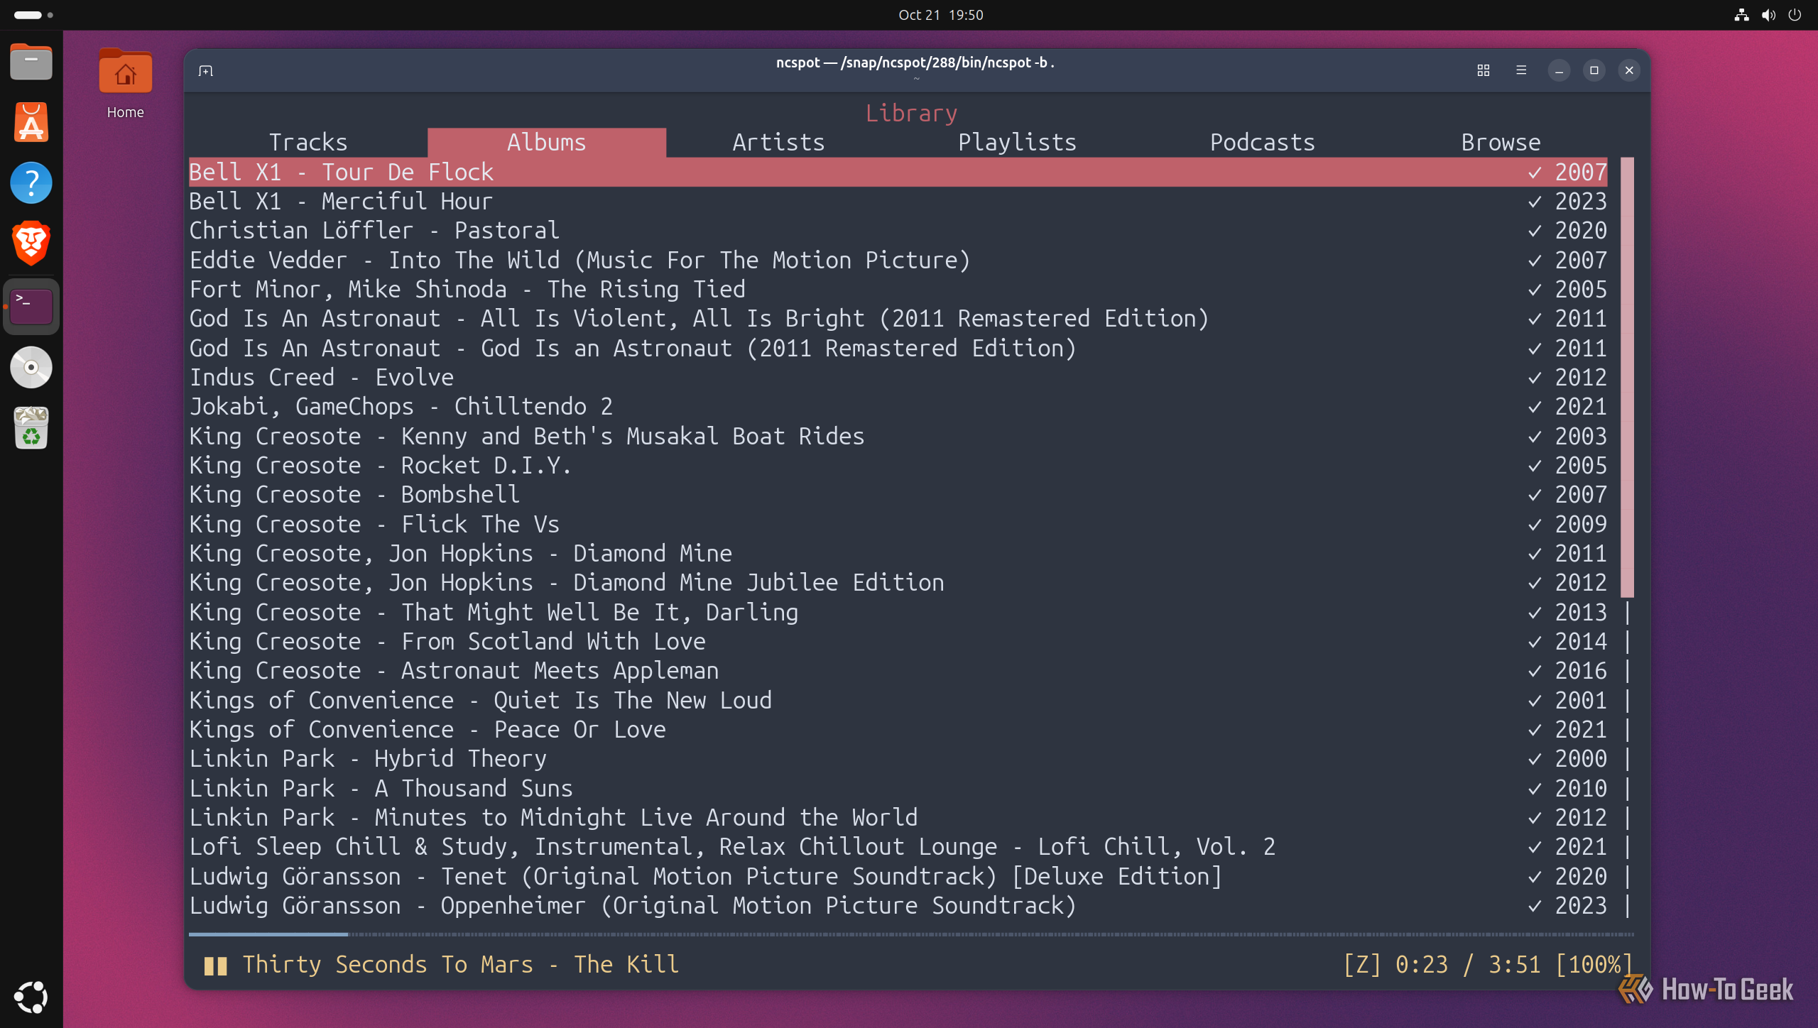The height and width of the screenshot is (1028, 1818).
Task: Launch Brave browser from the dock
Action: pos(31,243)
